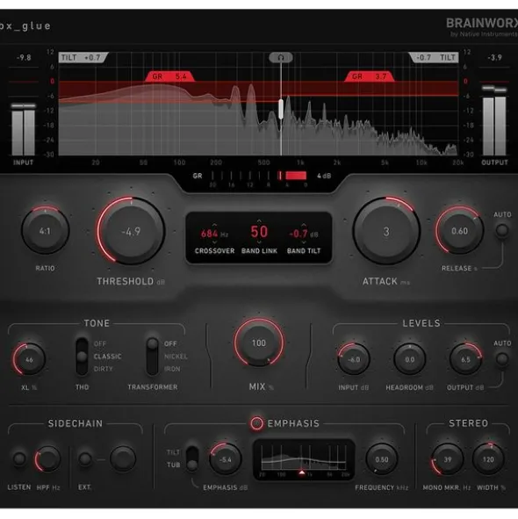Screen dimensions: 518x519
Task: Click the THD three-way switch
Action: pyautogui.click(x=82, y=357)
